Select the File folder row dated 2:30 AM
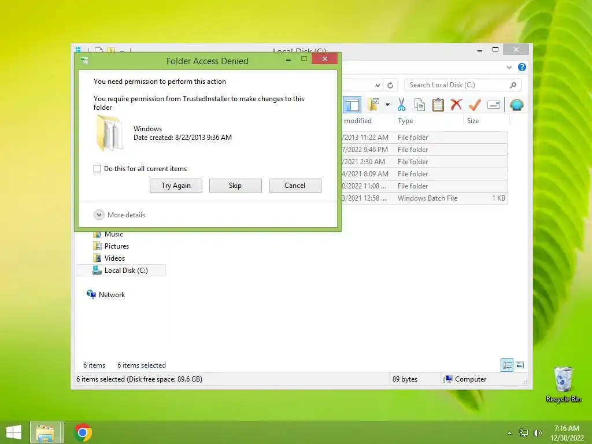The image size is (592, 444). pos(424,162)
